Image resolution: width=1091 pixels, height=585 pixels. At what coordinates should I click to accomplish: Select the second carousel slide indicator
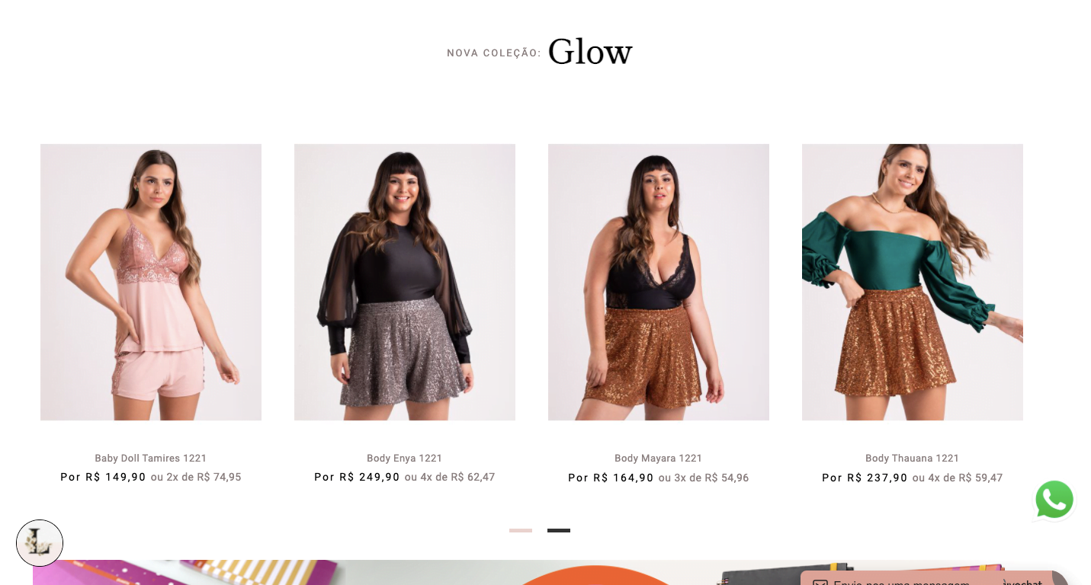pyautogui.click(x=559, y=530)
